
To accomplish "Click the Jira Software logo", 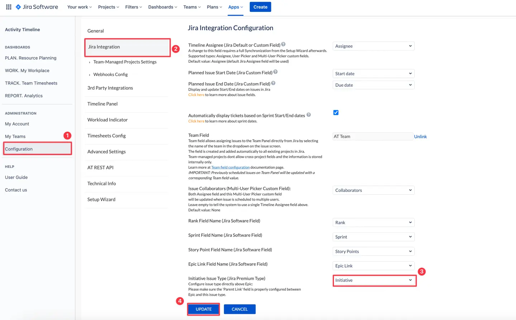I will pyautogui.click(x=37, y=7).
